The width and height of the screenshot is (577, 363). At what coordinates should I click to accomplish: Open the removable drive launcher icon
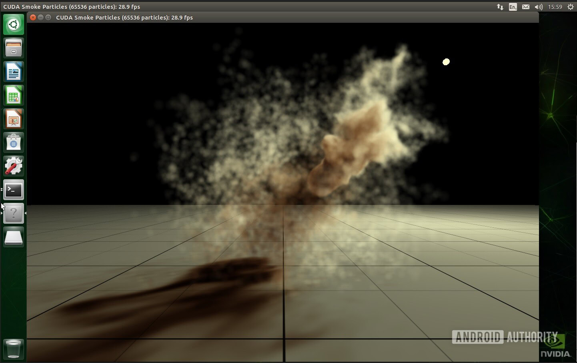click(14, 237)
